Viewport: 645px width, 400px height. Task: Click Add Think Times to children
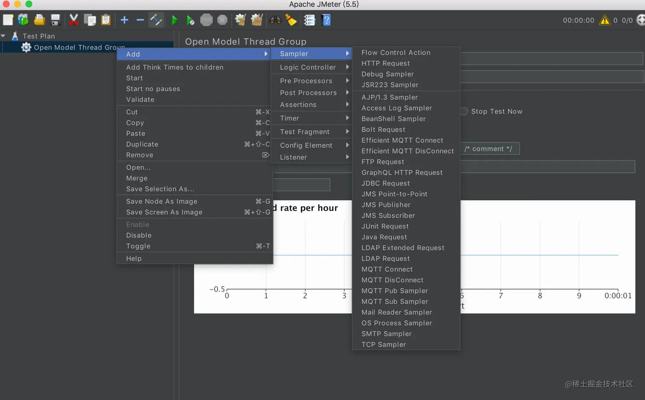[195, 67]
